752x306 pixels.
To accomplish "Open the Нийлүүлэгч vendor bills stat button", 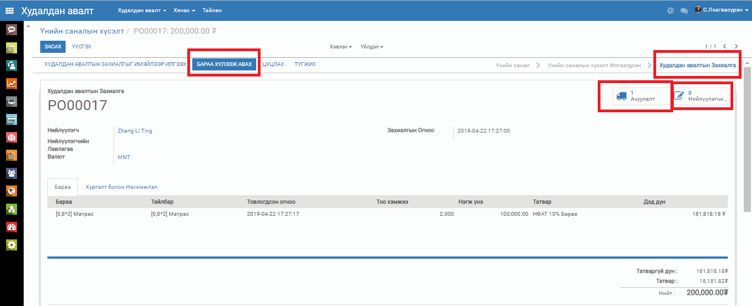I will (701, 96).
